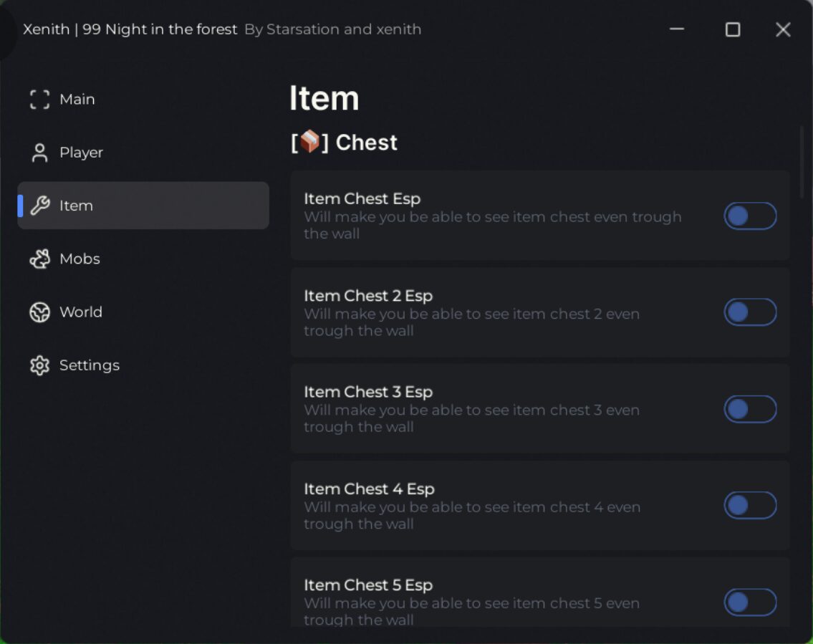
Task: Enable the Item Chest Esp toggle
Action: point(750,216)
